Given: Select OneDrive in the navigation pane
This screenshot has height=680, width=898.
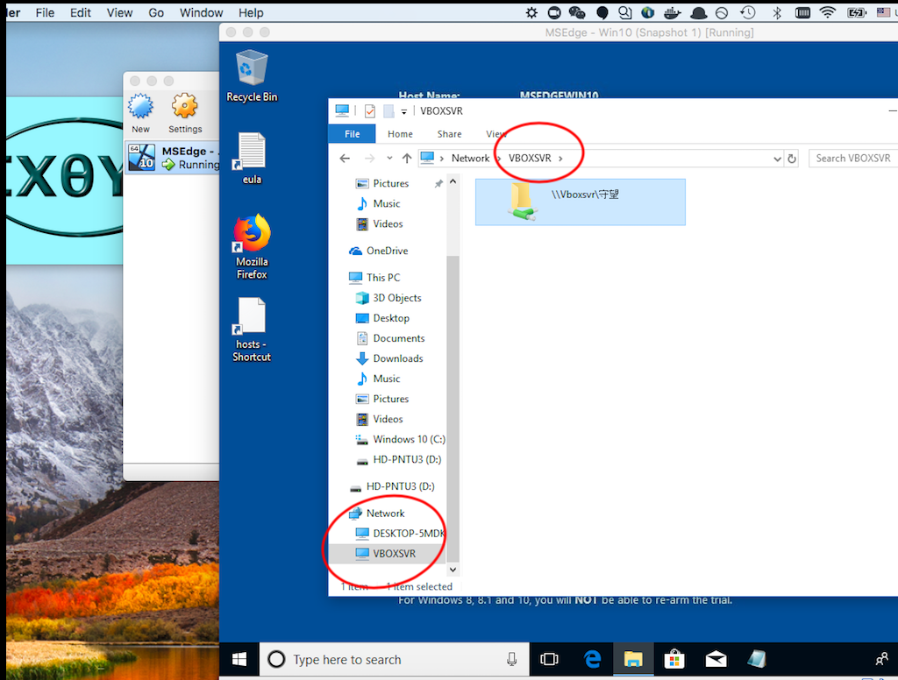Looking at the screenshot, I should [379, 251].
